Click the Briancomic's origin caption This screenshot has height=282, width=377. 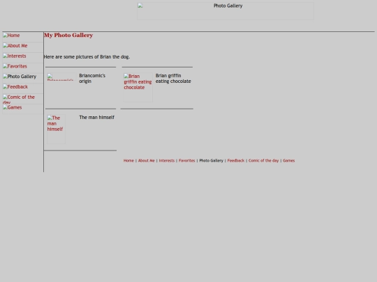point(92,79)
